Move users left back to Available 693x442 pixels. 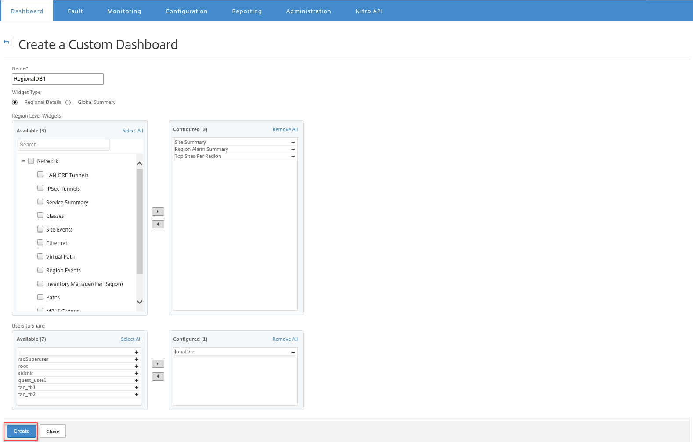point(158,376)
